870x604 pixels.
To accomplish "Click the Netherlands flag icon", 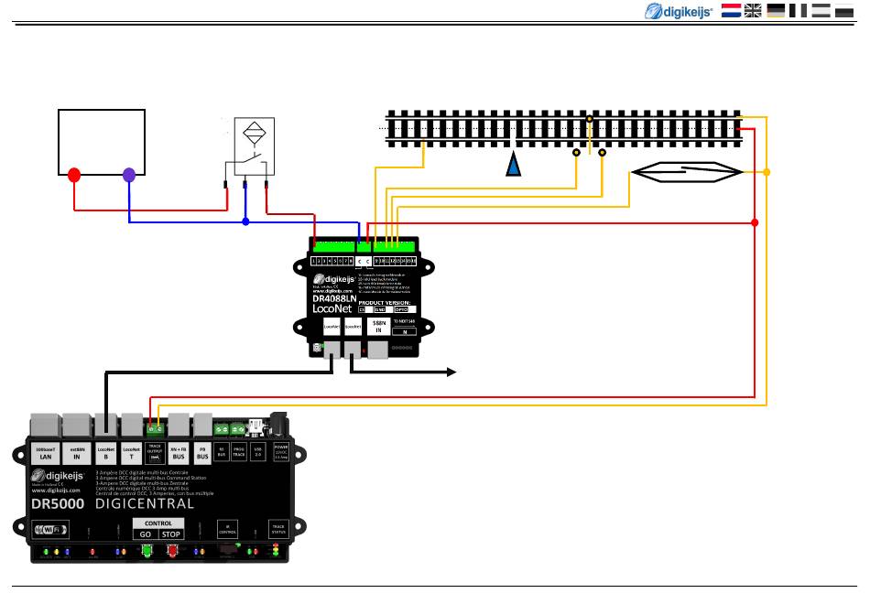I will (x=732, y=11).
